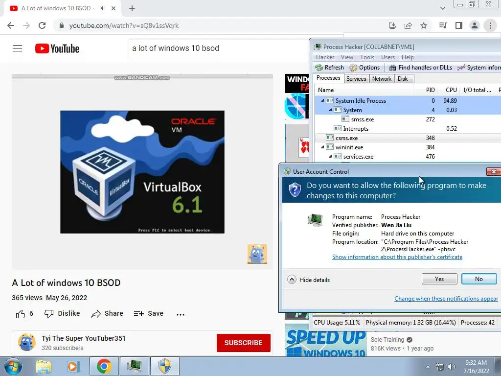
Task: Sort by the PID column header
Action: pos(425,90)
